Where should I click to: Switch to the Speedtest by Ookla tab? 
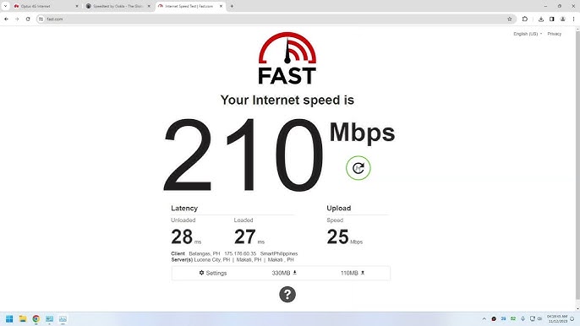(x=118, y=6)
